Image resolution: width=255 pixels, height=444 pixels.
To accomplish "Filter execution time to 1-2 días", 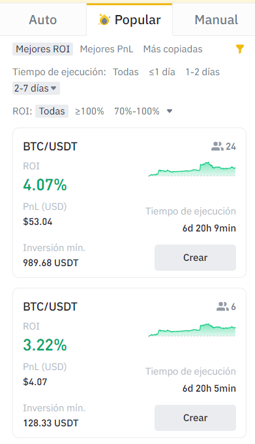I will (202, 72).
